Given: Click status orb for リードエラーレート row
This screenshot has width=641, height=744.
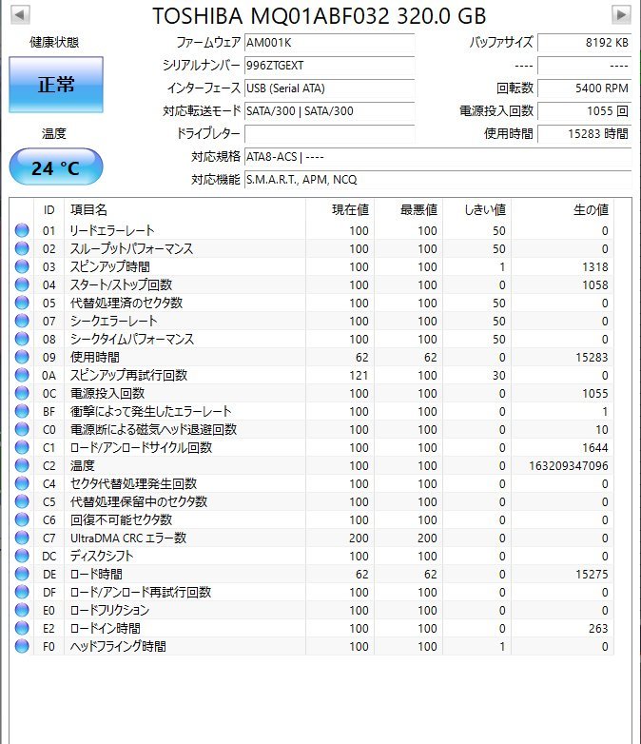Looking at the screenshot, I should (x=22, y=230).
